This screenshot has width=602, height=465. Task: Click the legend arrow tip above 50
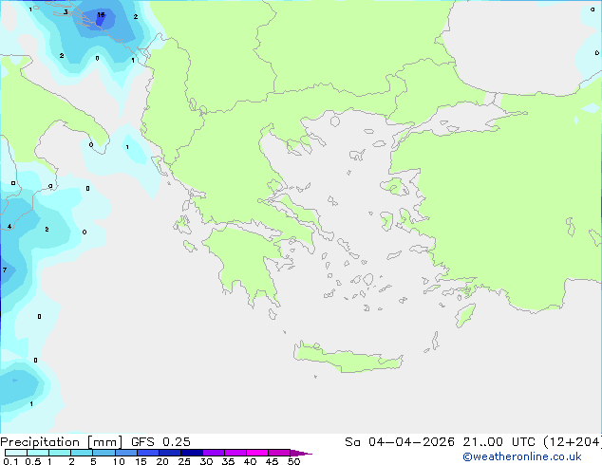point(301,453)
